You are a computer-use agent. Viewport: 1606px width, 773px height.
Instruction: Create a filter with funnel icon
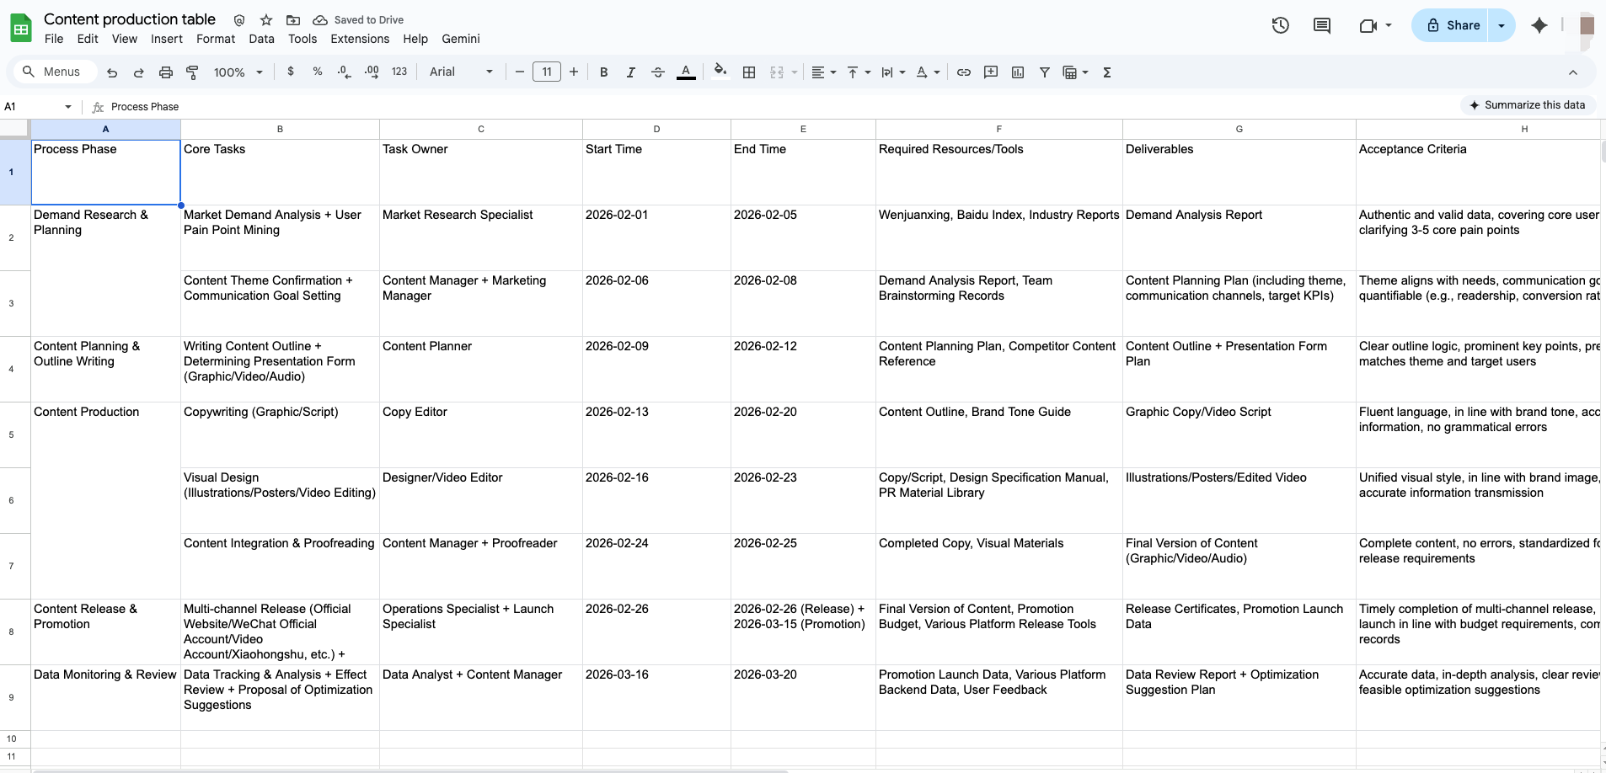1045,72
